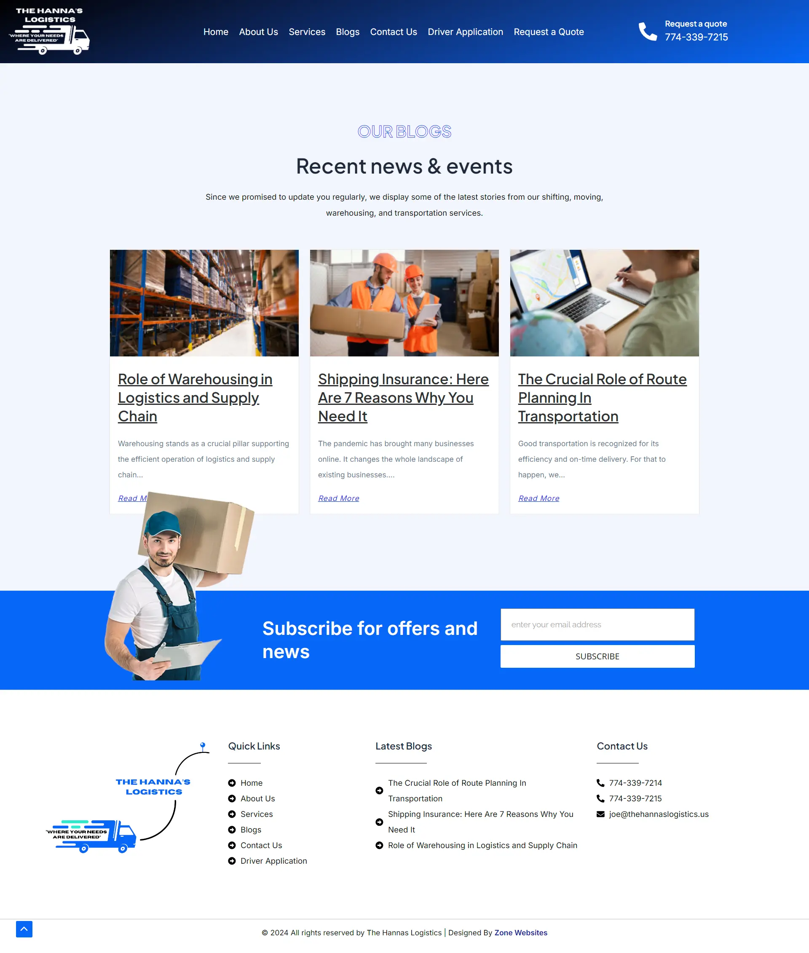Read More about Shipping Insurance article
Screen dimensions: 809x953
(x=338, y=498)
